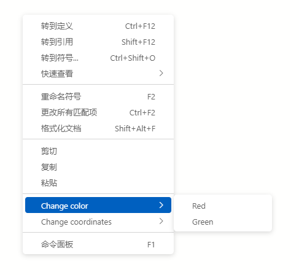
Task: Click the Shift+Alt+F shortcut label
Action: (135, 129)
